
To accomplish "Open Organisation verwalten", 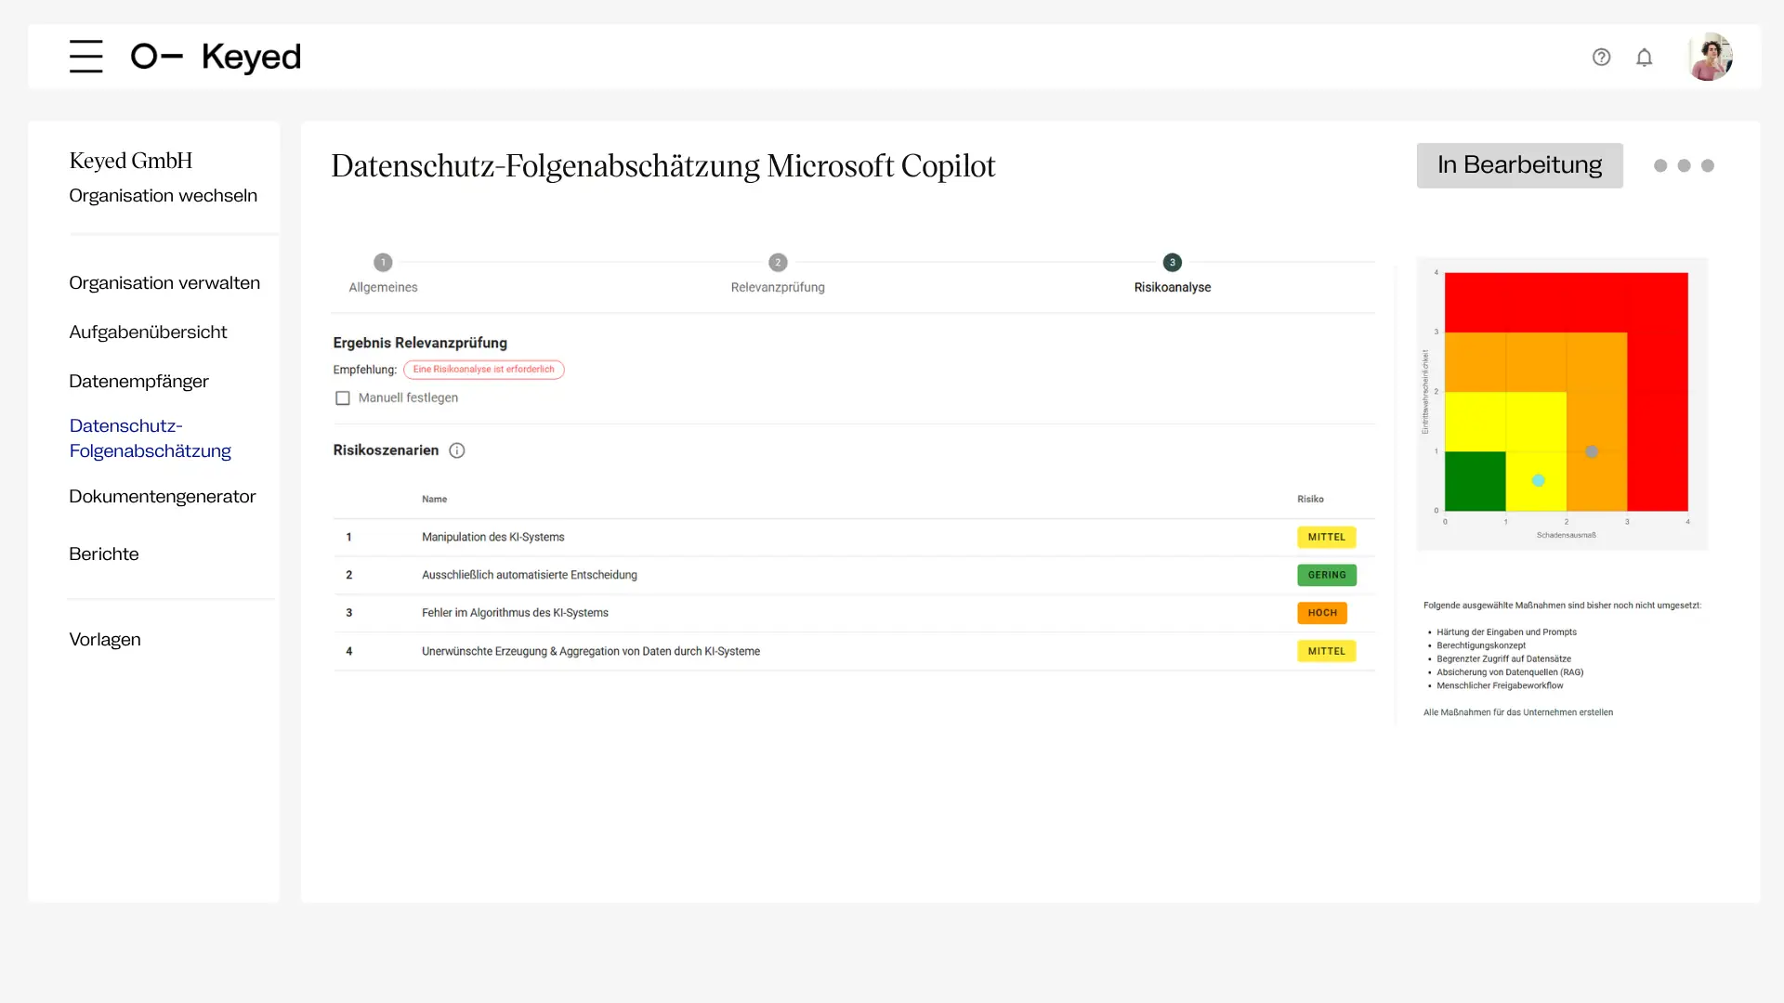I will click(x=164, y=283).
